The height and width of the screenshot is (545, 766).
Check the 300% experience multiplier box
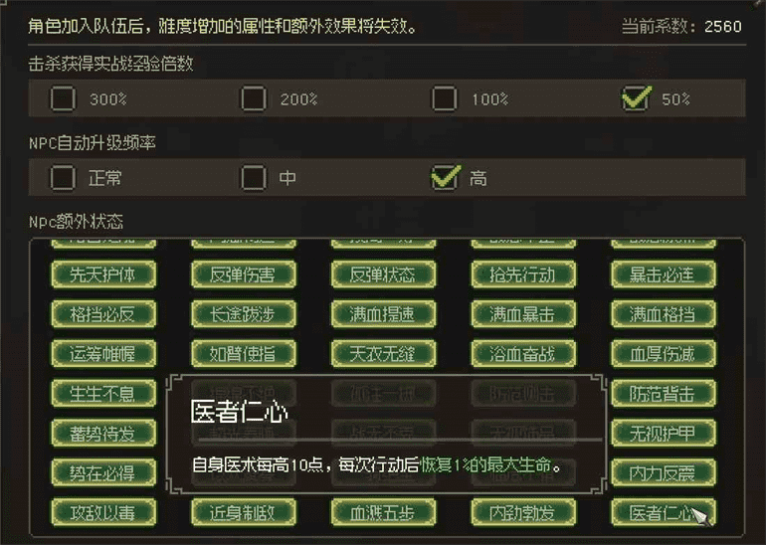click(x=63, y=98)
